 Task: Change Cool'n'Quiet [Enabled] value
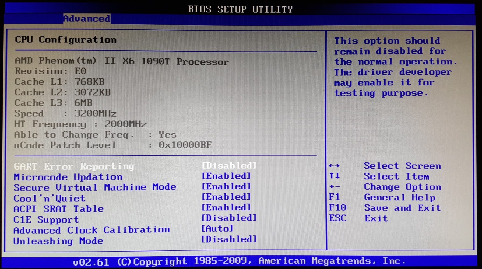(x=226, y=197)
